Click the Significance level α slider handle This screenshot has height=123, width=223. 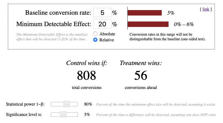pos(63,115)
